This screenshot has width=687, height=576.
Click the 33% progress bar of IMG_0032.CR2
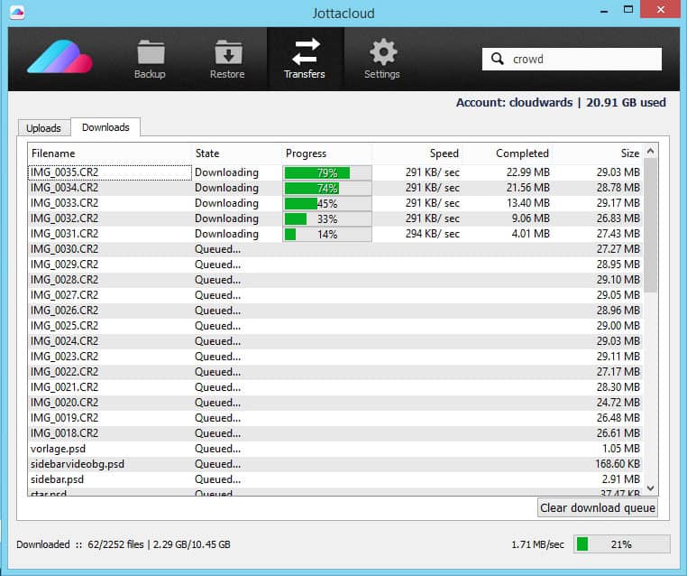click(x=327, y=218)
